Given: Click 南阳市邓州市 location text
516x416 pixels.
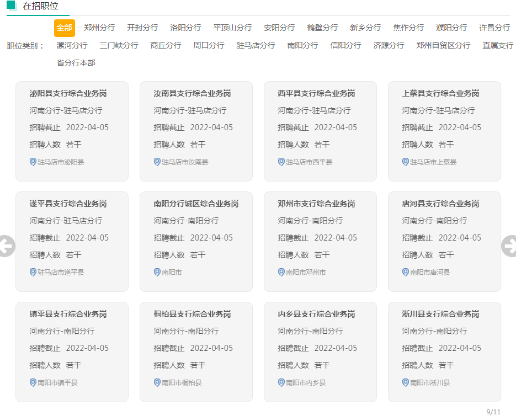Looking at the screenshot, I should pos(306,272).
